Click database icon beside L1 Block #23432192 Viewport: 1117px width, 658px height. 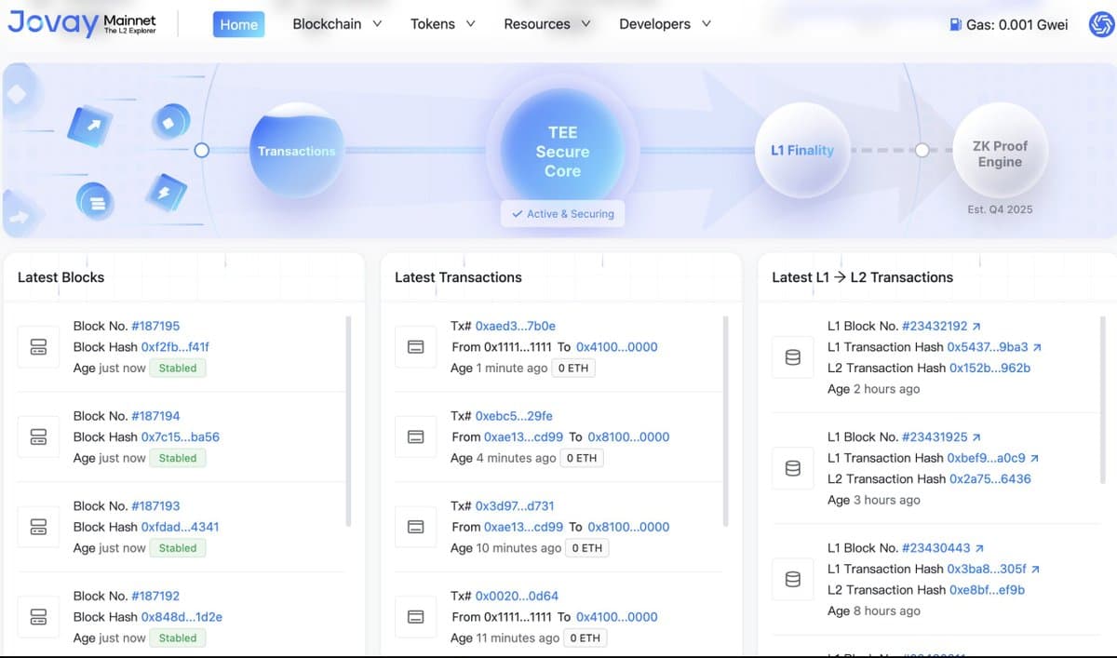point(793,357)
